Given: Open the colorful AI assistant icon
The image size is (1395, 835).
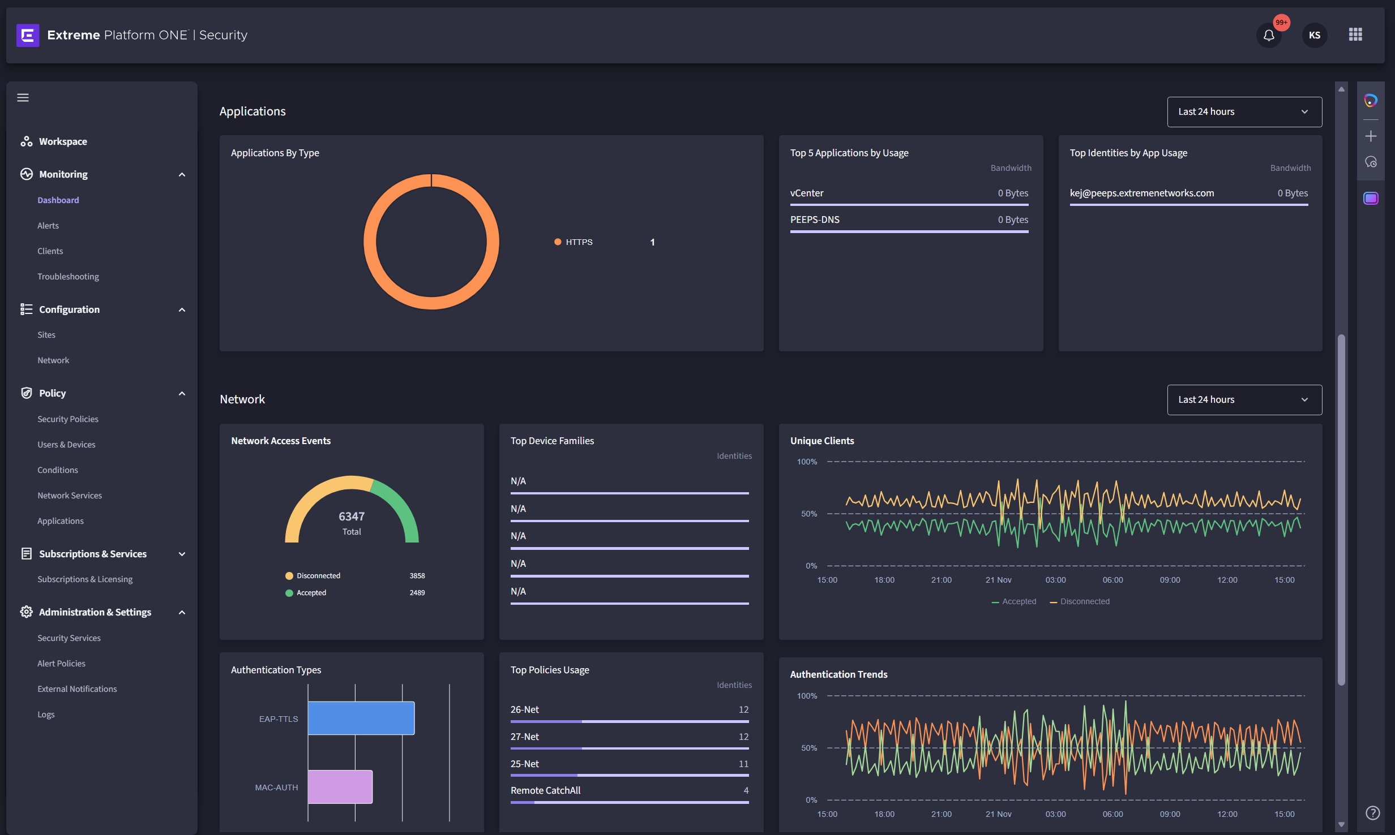Looking at the screenshot, I should (1371, 101).
